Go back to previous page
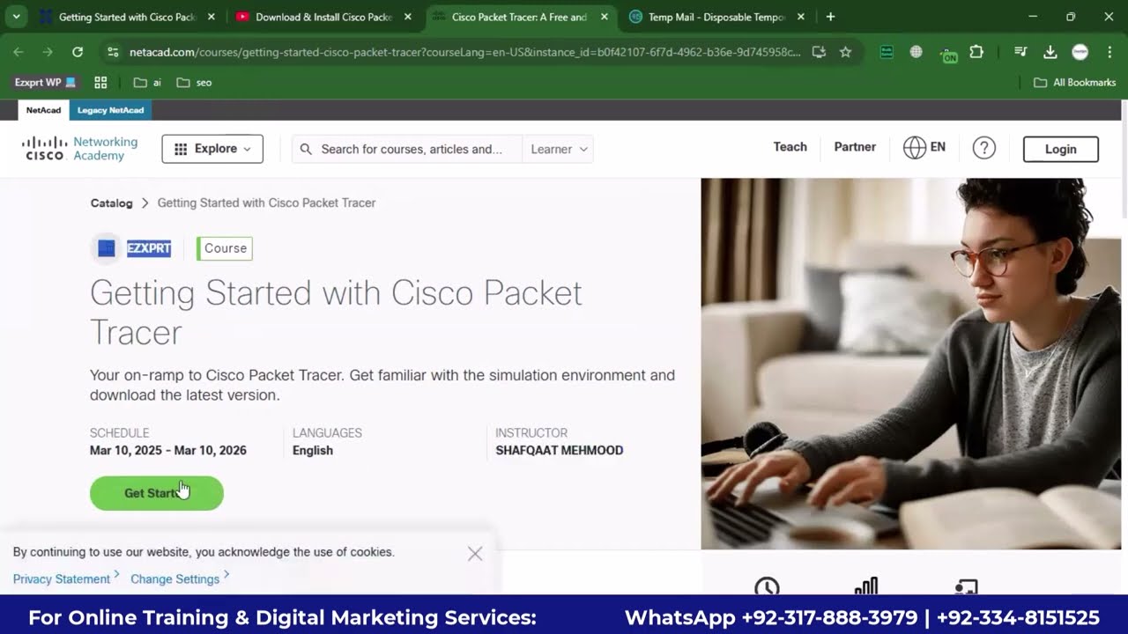The image size is (1128, 634). coord(19,52)
